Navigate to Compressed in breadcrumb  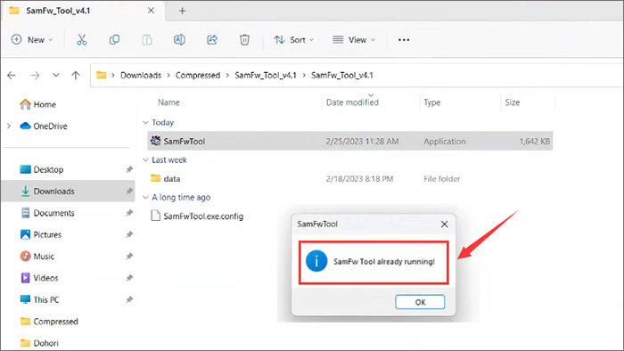198,75
